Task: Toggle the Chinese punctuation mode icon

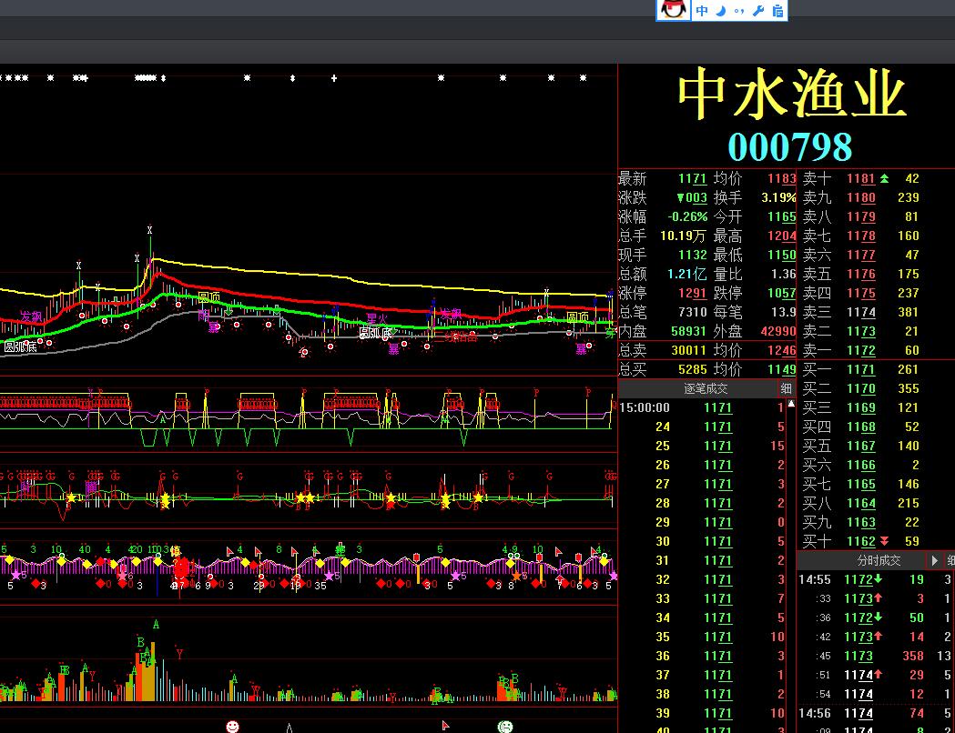Action: coord(739,11)
